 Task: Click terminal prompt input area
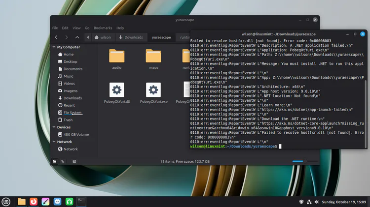pyautogui.click(x=280, y=147)
